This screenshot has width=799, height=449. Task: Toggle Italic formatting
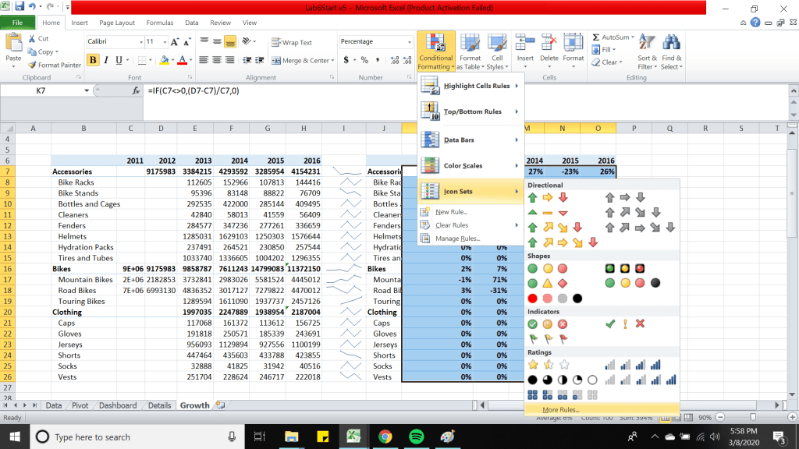pos(107,60)
